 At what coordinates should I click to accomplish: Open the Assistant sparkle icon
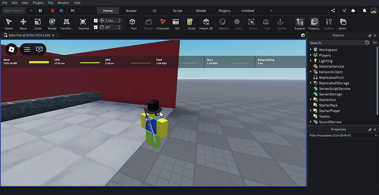[344, 11]
